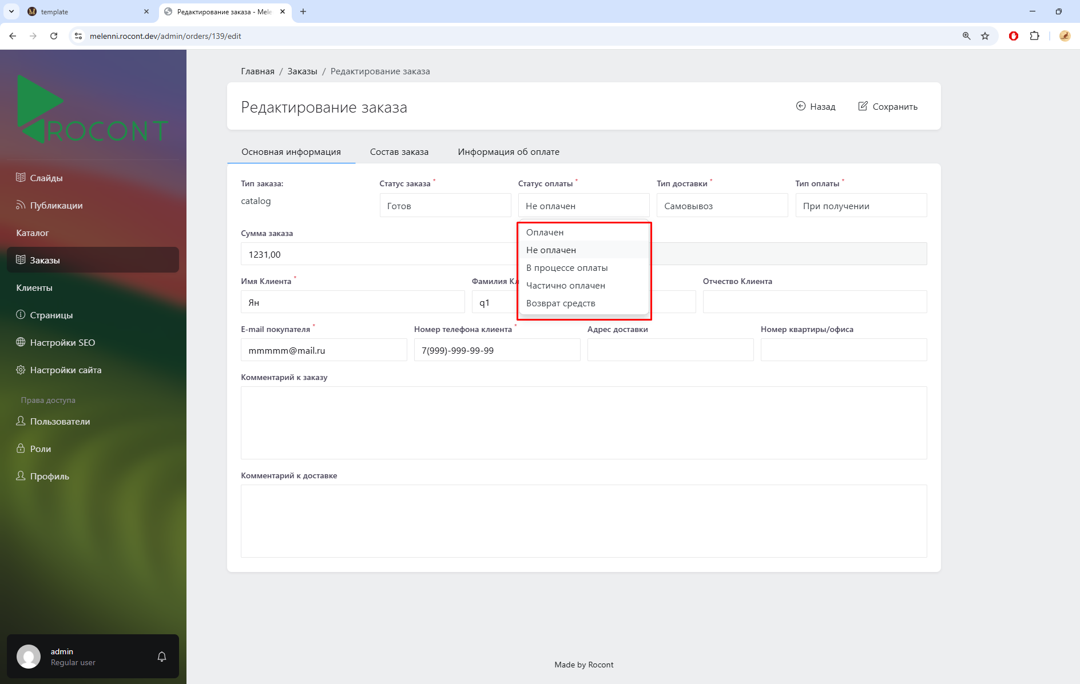Open the browser extensions puzzle icon
1080x684 pixels.
tap(1034, 36)
